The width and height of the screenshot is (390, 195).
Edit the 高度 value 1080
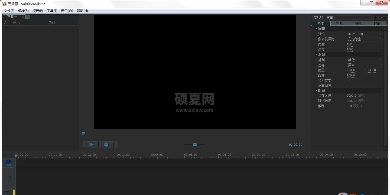click(x=350, y=49)
